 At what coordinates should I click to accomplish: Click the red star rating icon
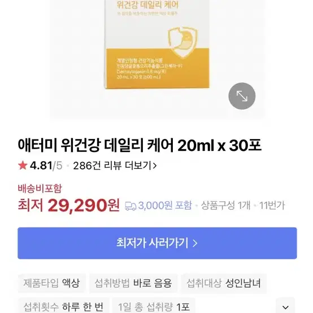[23, 166]
